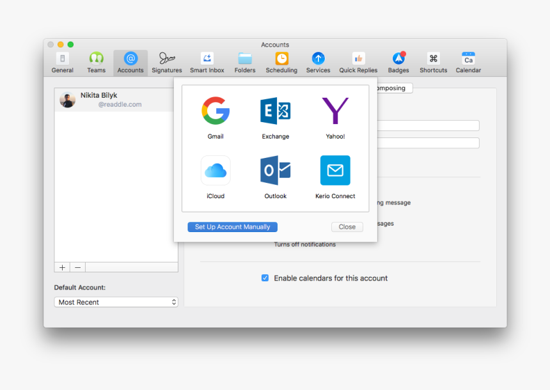Open the Folders preferences section

tap(245, 61)
